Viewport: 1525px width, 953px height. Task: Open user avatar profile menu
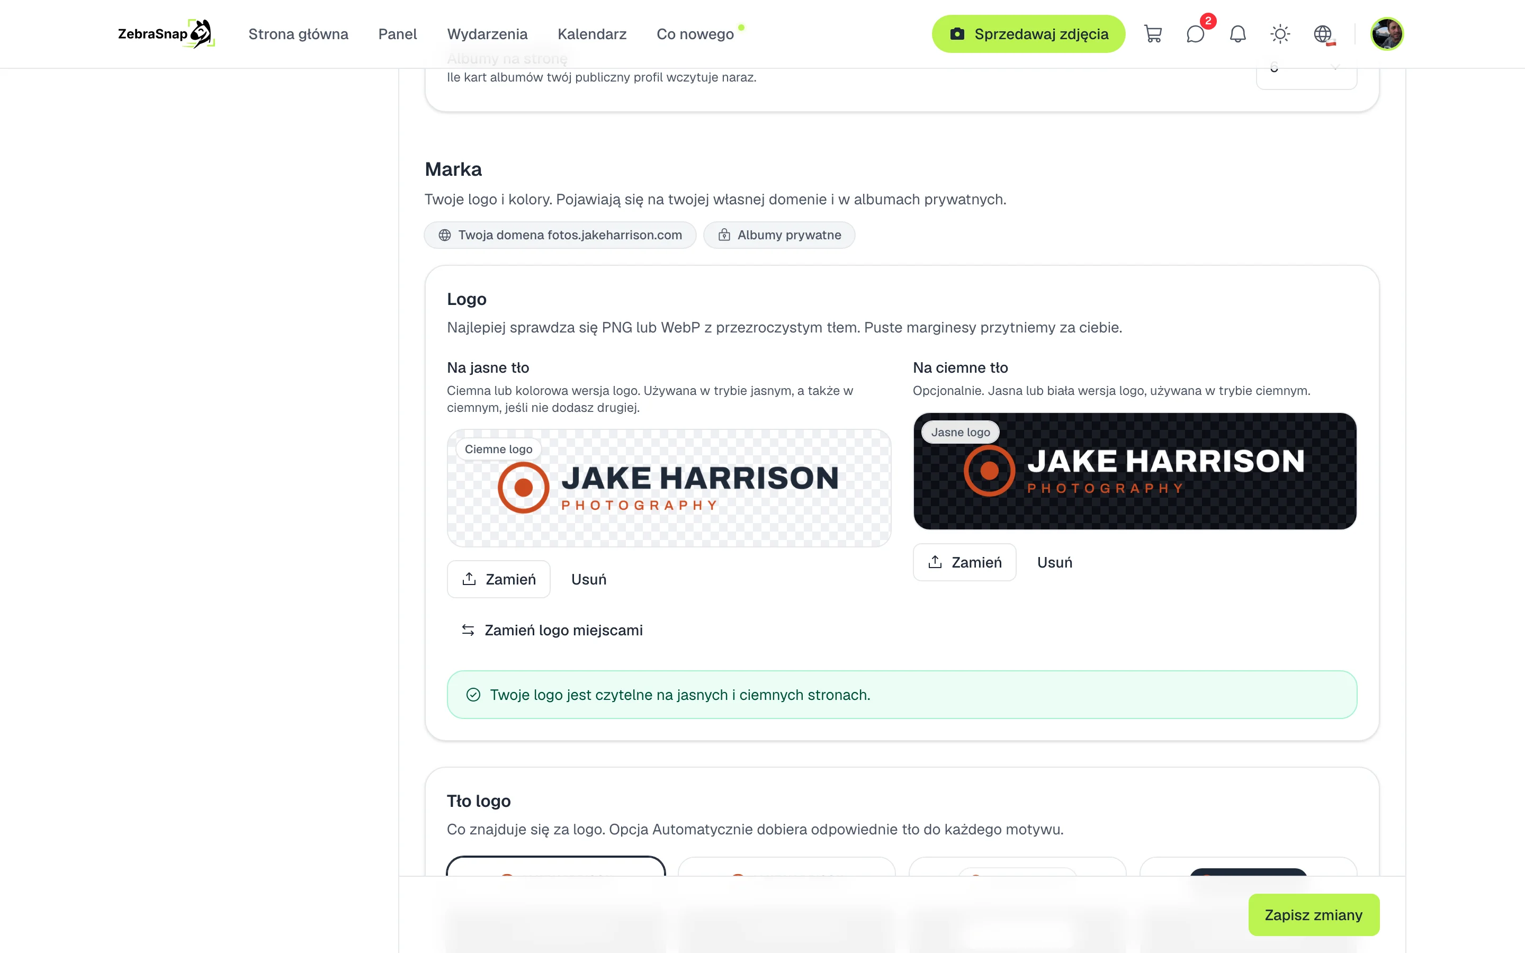tap(1386, 34)
